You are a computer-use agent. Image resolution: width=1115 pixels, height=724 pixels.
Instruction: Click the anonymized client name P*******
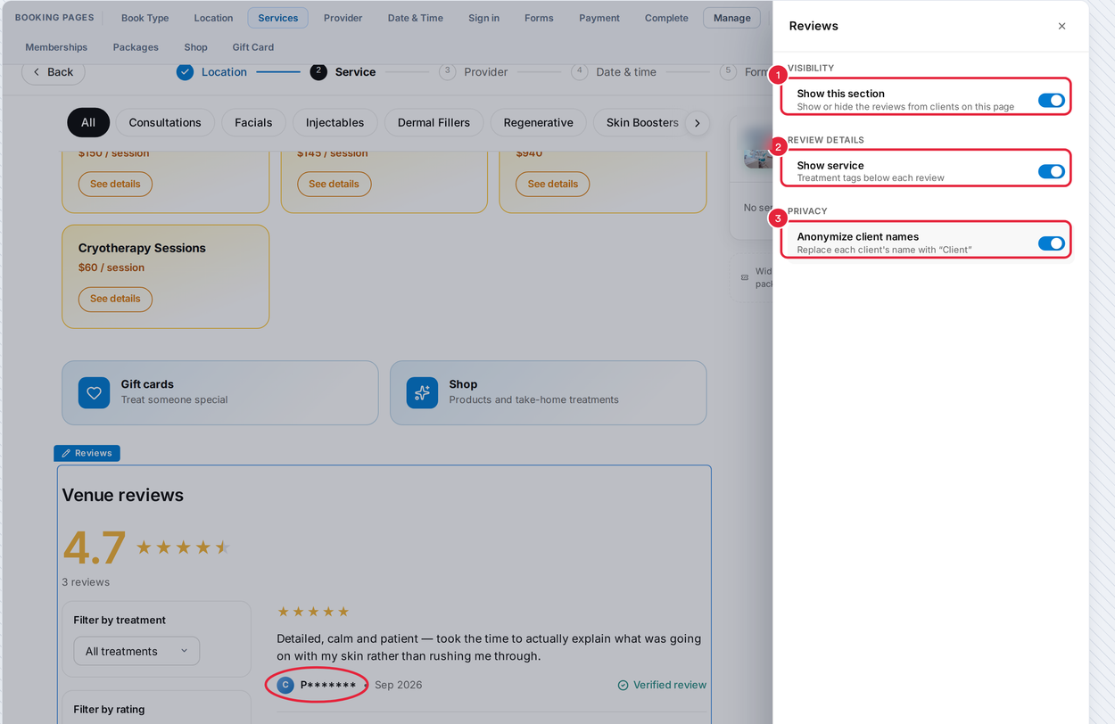328,685
